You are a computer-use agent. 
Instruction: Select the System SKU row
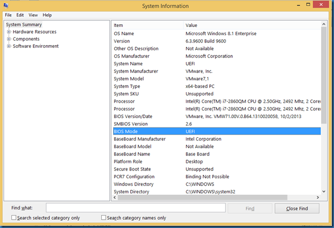point(217,94)
